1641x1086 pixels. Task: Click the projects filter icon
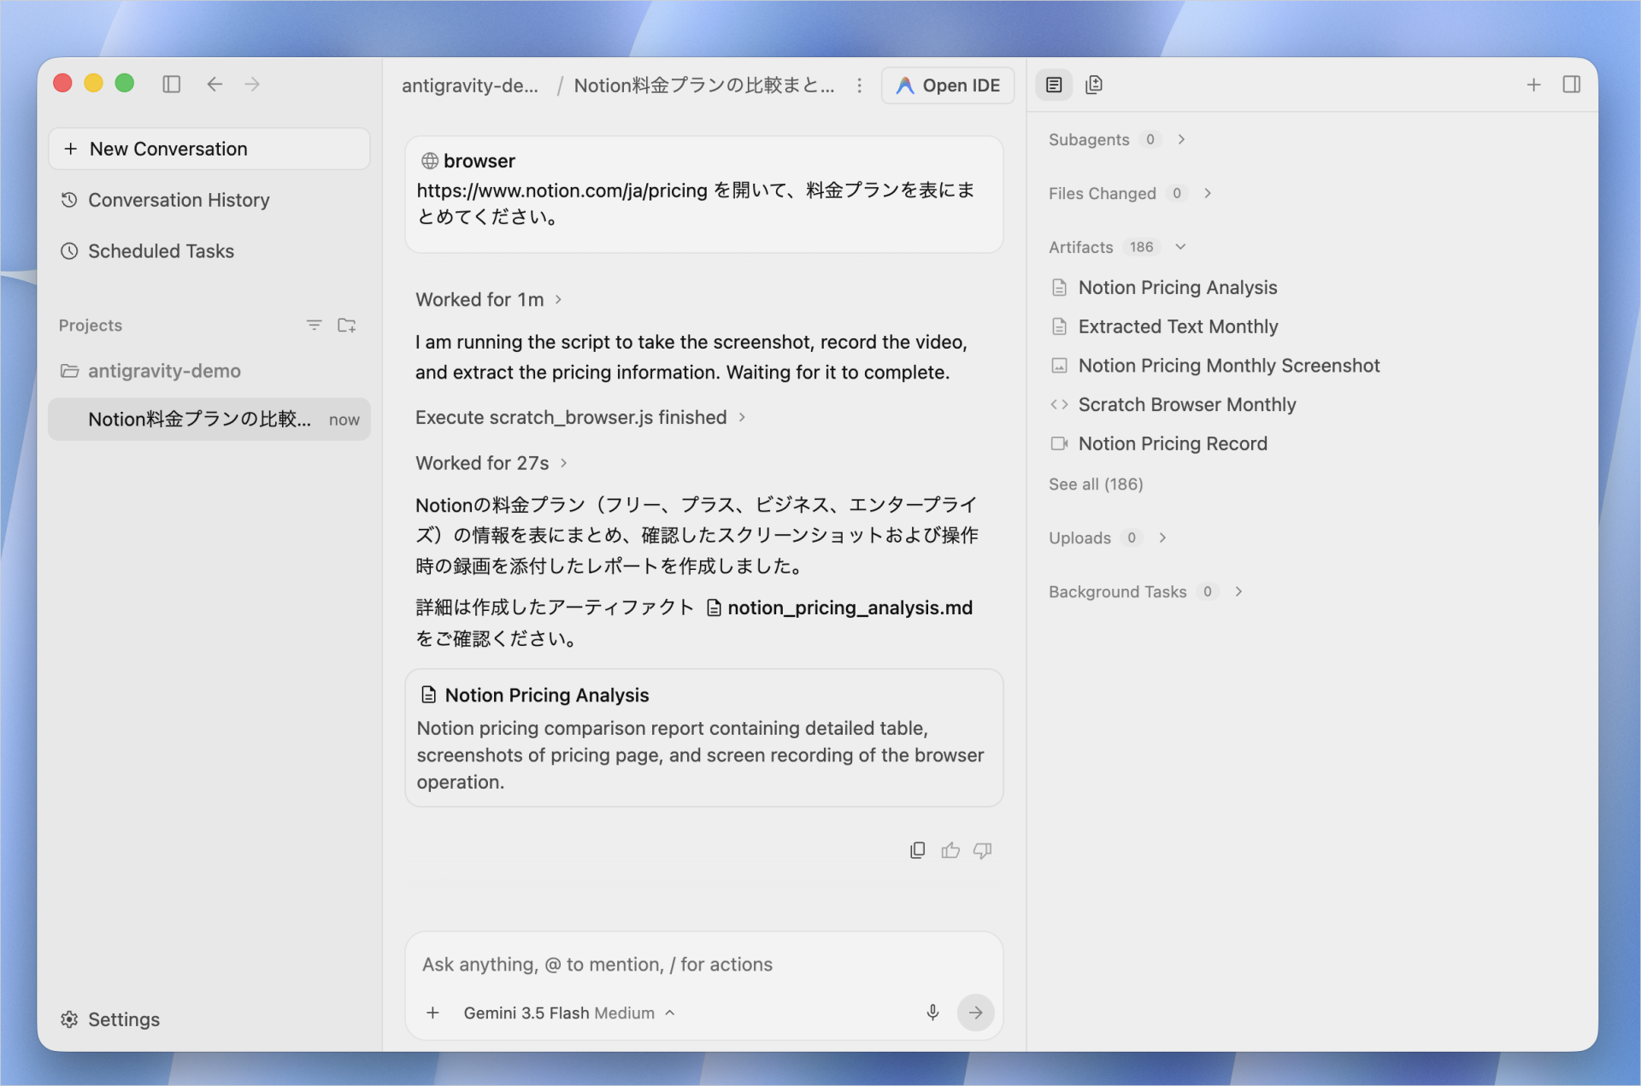[314, 326]
